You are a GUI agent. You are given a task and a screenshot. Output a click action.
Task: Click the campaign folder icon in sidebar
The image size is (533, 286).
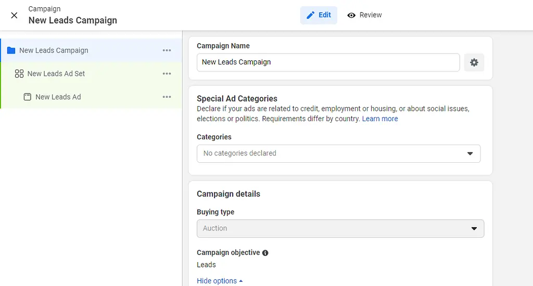coord(11,50)
